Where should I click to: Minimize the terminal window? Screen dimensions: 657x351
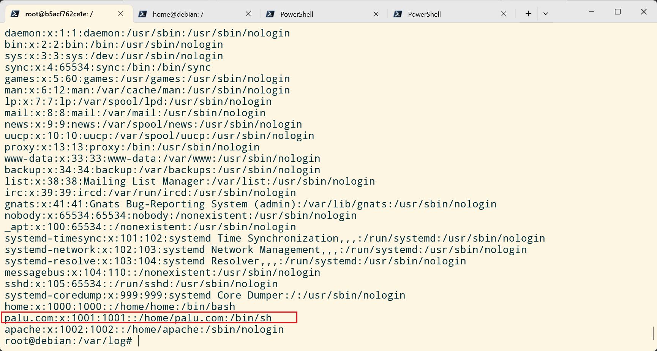click(x=591, y=12)
